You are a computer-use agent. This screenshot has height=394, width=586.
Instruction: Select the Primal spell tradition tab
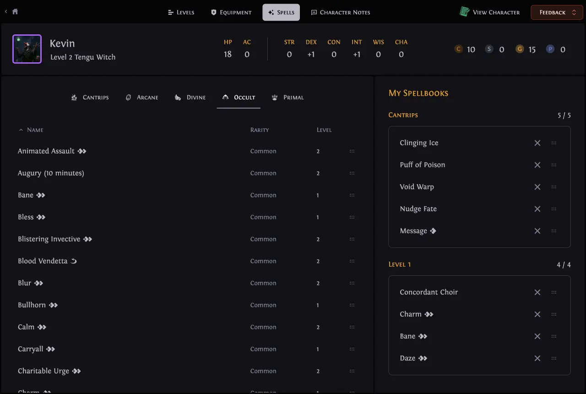tap(288, 97)
